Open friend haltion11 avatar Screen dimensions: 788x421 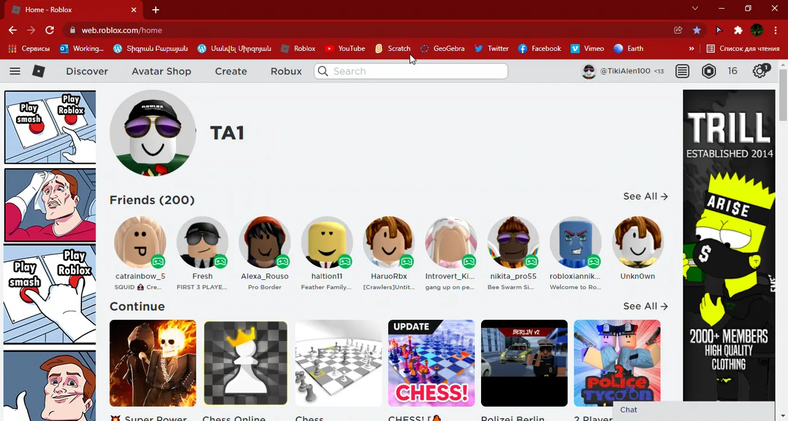tap(326, 242)
